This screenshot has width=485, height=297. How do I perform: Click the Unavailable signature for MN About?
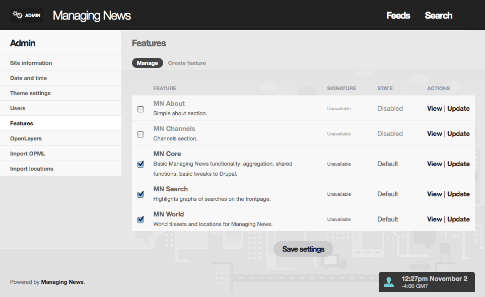pyautogui.click(x=339, y=109)
